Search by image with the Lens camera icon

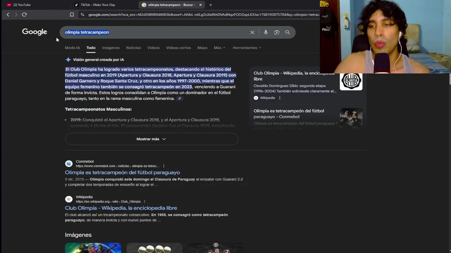(277, 32)
